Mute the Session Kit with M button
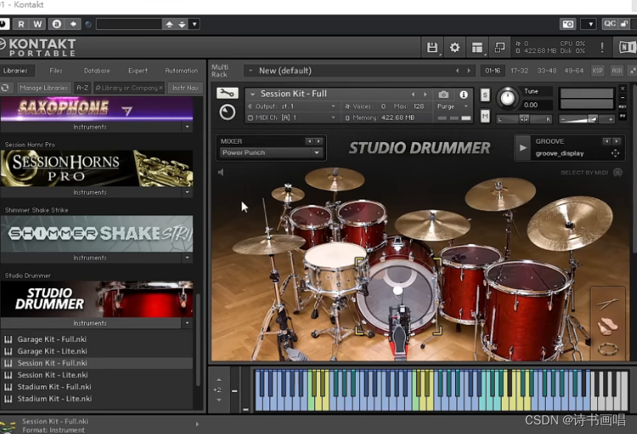Screen dimensions: 637x434 click(x=485, y=116)
